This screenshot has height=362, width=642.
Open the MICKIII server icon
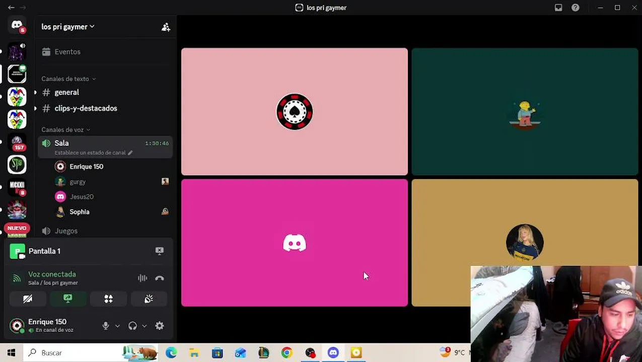pos(17,187)
